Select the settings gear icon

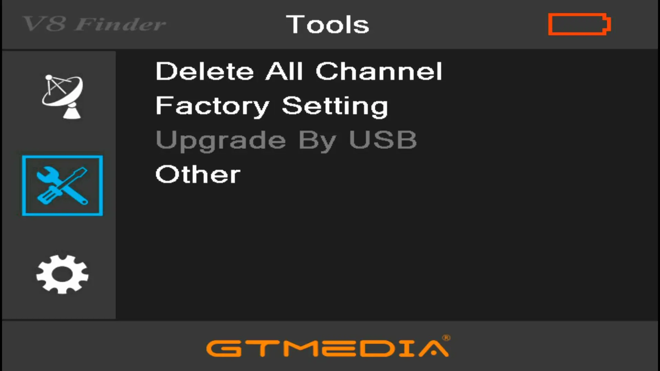click(x=62, y=274)
